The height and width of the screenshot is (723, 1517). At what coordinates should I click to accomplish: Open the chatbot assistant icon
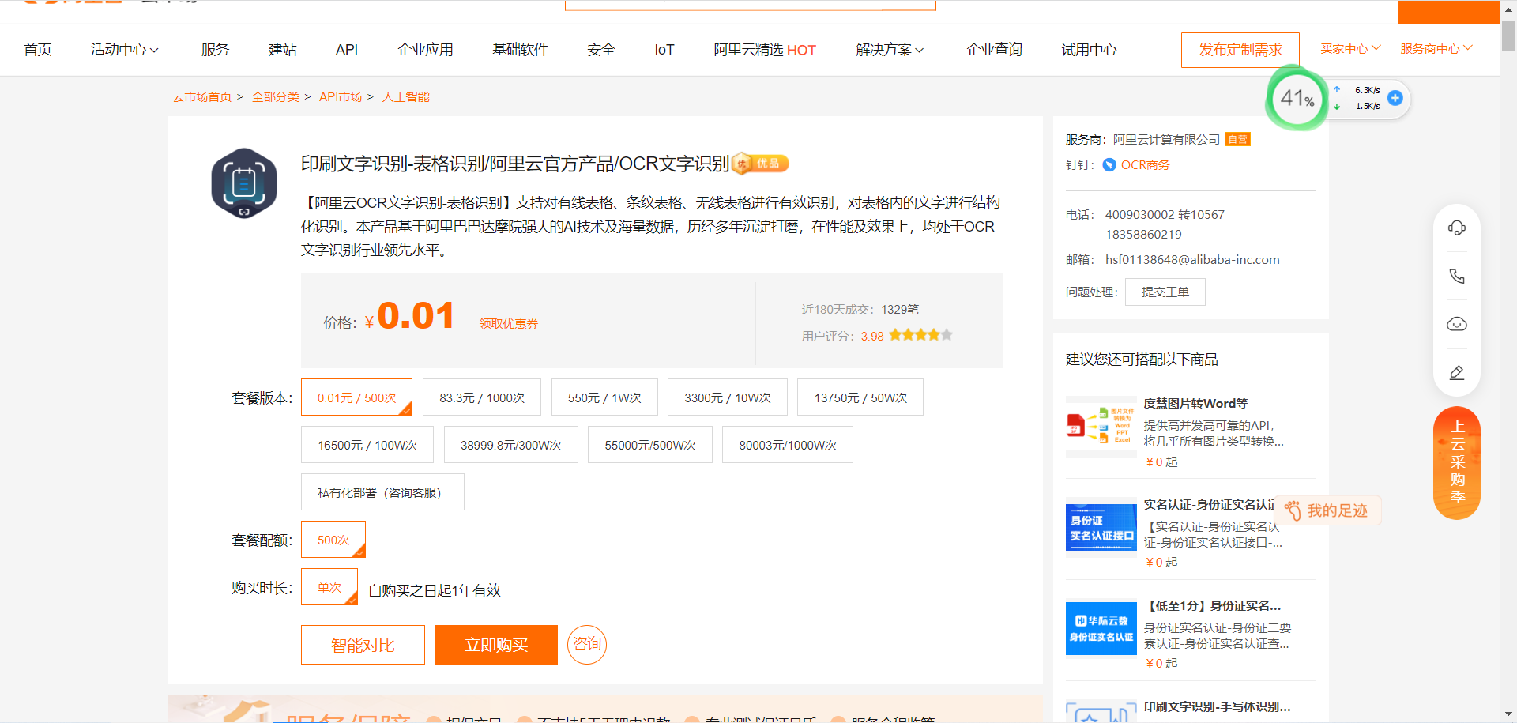pos(1456,324)
